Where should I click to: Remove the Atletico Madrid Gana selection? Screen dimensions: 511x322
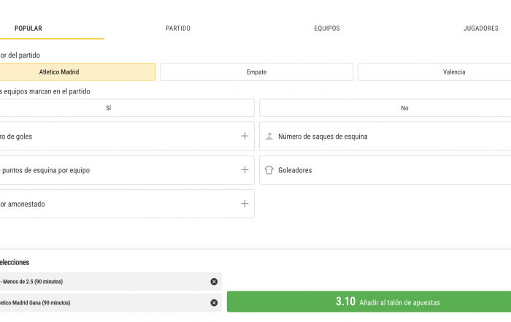214,303
